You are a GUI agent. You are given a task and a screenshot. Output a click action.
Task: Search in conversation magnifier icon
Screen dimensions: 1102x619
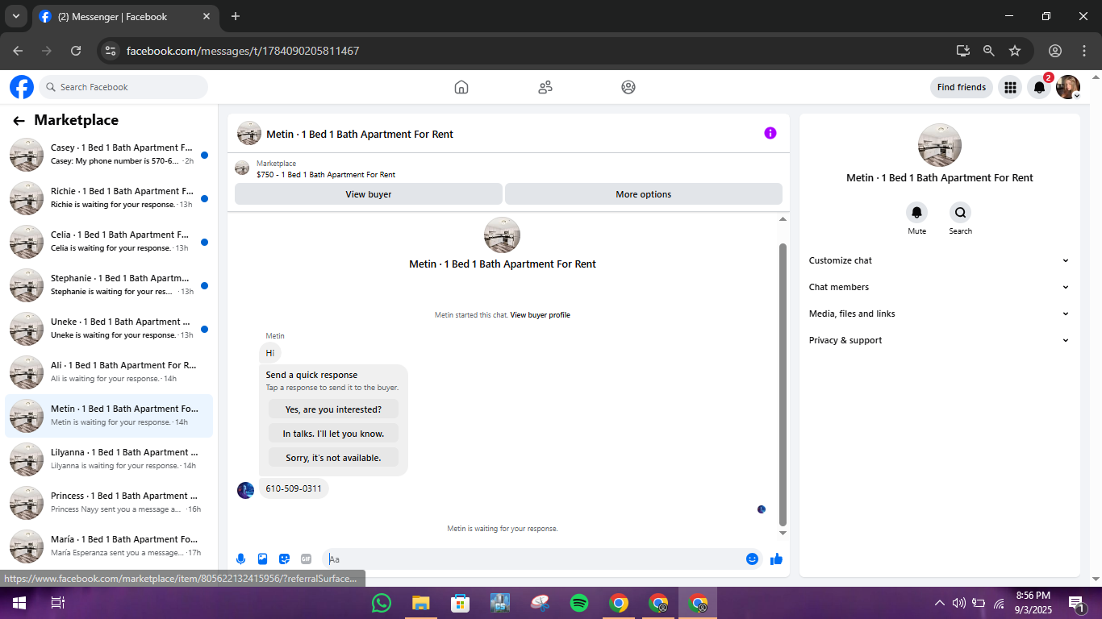click(x=960, y=213)
